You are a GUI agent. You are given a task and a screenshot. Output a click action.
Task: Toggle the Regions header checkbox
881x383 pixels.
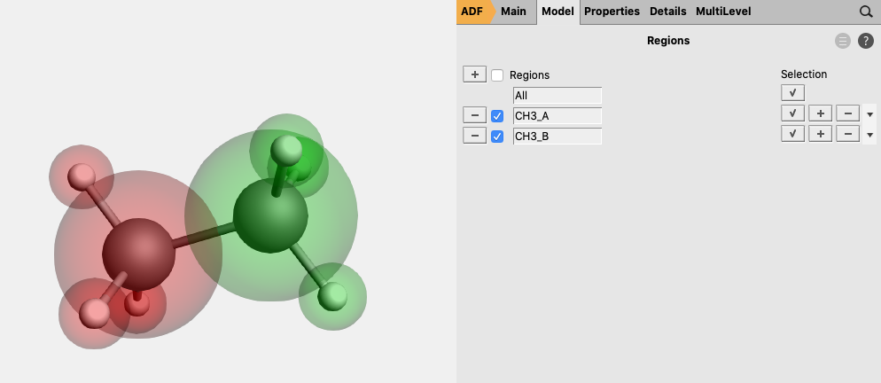click(497, 75)
